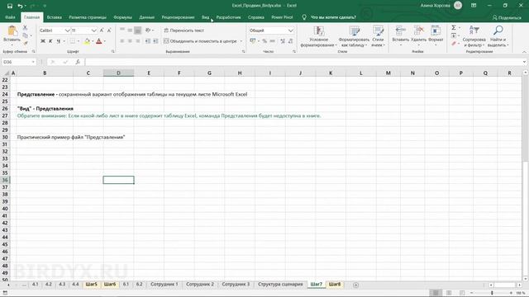Click the Undo arrow icon
The image size is (529, 297).
pyautogui.click(x=20, y=6)
